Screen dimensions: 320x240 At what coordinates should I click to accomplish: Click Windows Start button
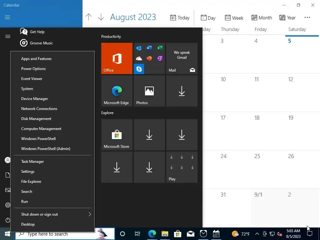[7, 234]
